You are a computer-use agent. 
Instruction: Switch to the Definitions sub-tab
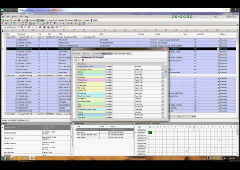[77, 57]
